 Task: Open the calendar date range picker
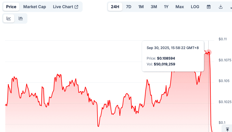[209, 7]
